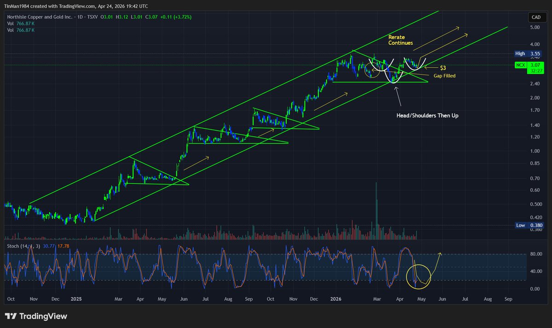552x328 pixels.
Task: Click the 1.40 price scale label
Action: tap(534, 125)
